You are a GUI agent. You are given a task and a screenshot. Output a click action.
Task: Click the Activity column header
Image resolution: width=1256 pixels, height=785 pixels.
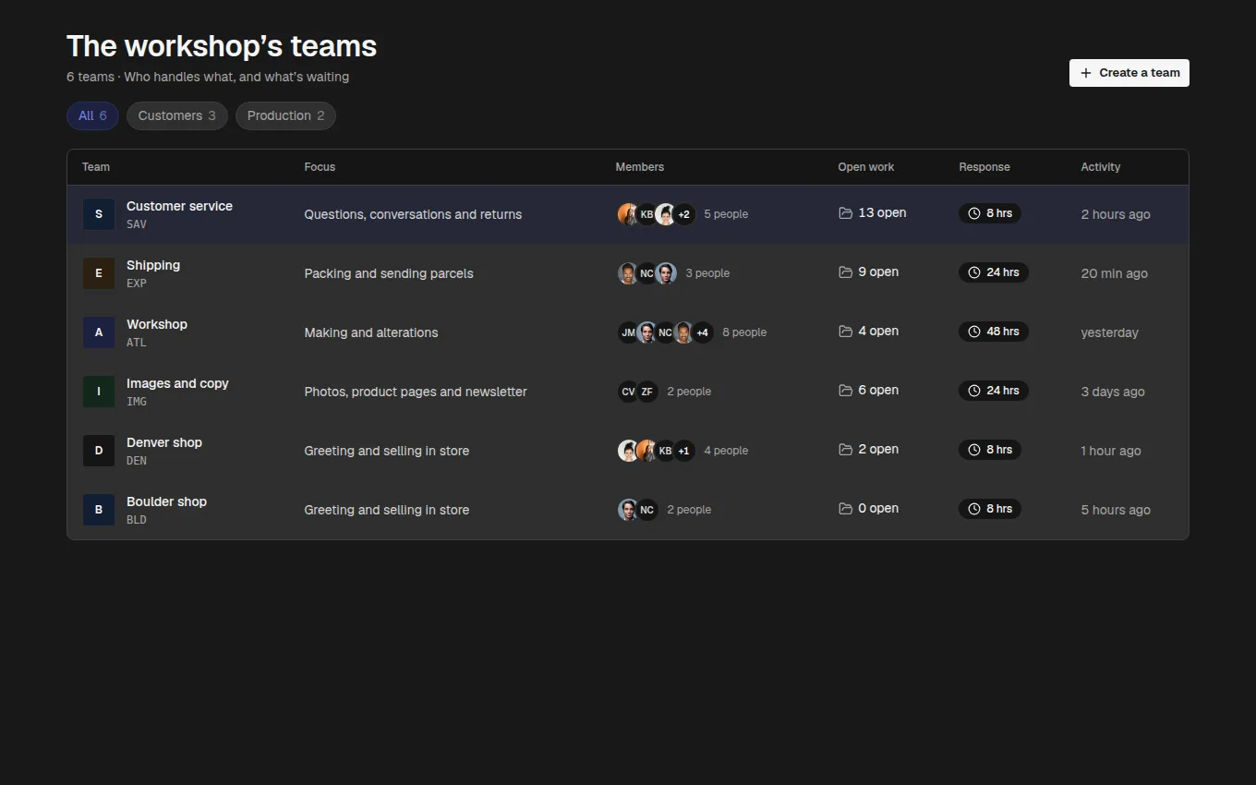pyautogui.click(x=1101, y=167)
